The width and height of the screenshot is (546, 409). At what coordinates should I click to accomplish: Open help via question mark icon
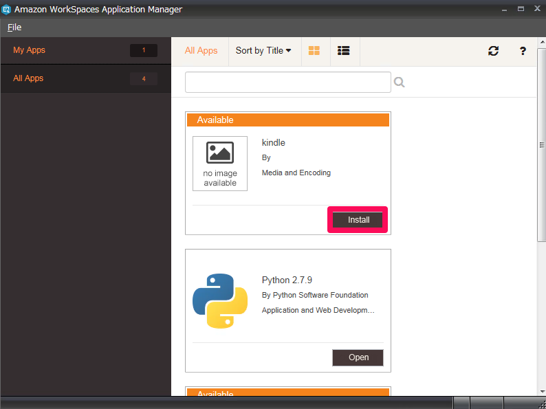click(x=523, y=51)
